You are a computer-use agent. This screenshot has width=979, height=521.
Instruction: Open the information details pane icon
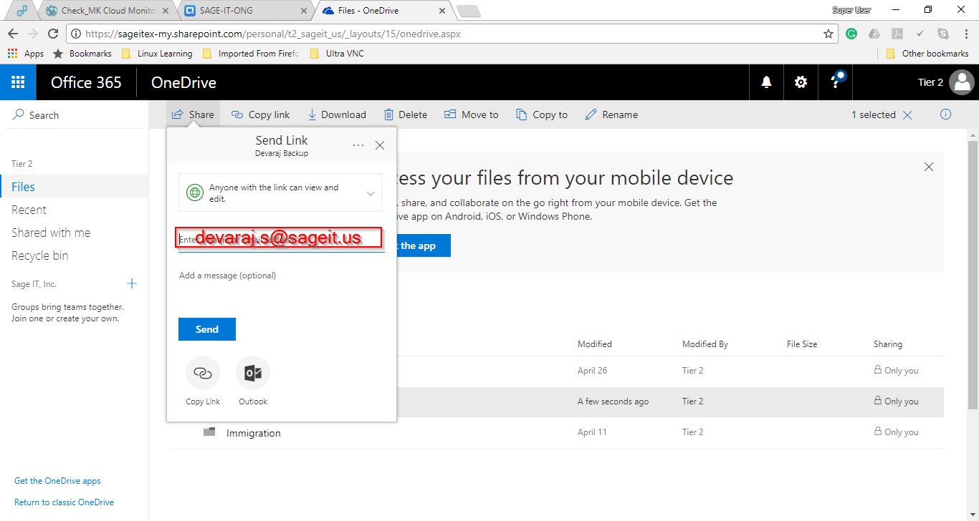pos(945,115)
